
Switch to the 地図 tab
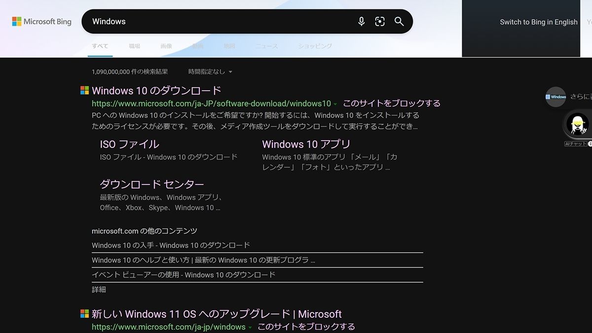click(229, 46)
